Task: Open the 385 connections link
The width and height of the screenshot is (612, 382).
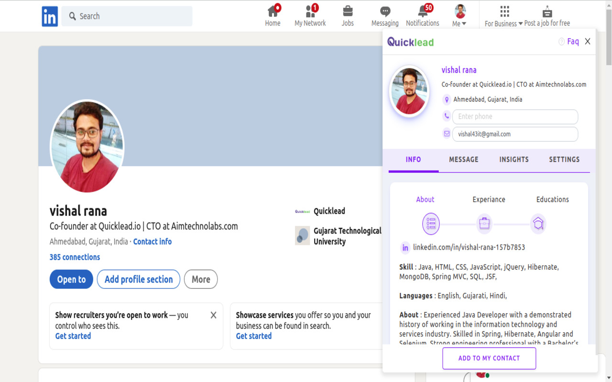Action: [75, 257]
